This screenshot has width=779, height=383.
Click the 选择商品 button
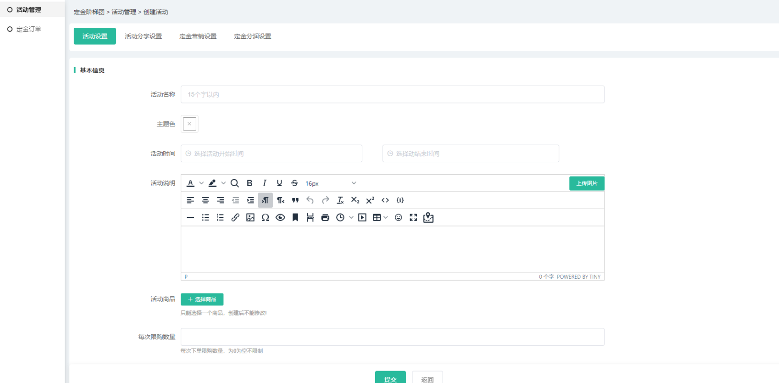(x=202, y=299)
